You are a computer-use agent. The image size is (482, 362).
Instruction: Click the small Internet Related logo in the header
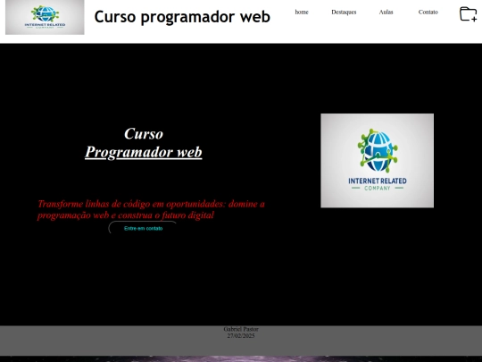click(x=45, y=17)
